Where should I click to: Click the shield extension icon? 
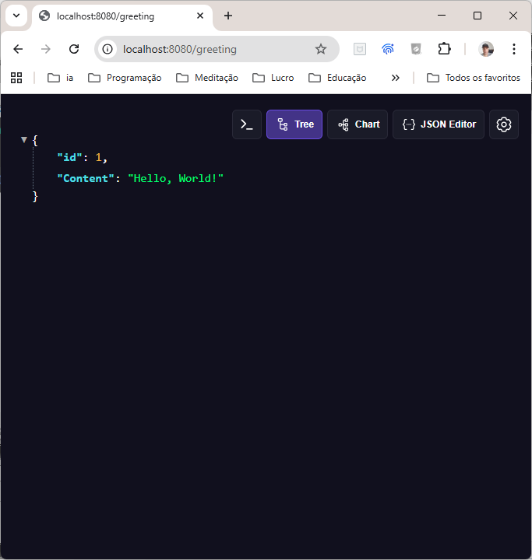[416, 49]
